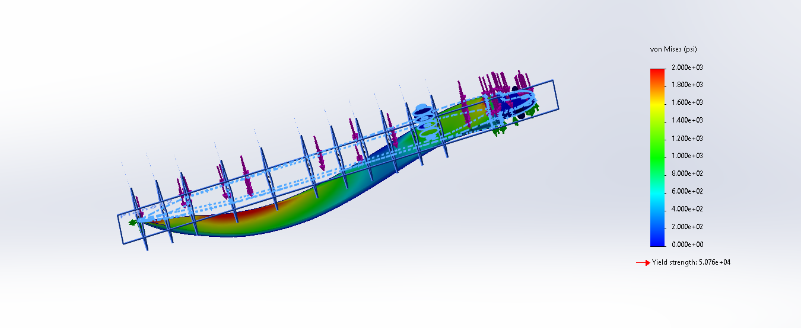801x328 pixels.
Task: Click the 4.000e+02 legend value
Action: point(687,209)
